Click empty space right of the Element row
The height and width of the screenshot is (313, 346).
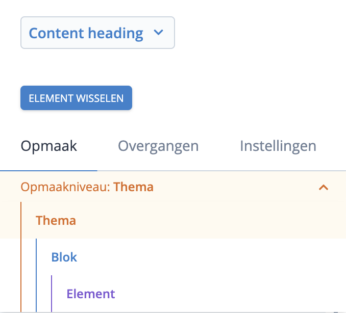(230, 294)
